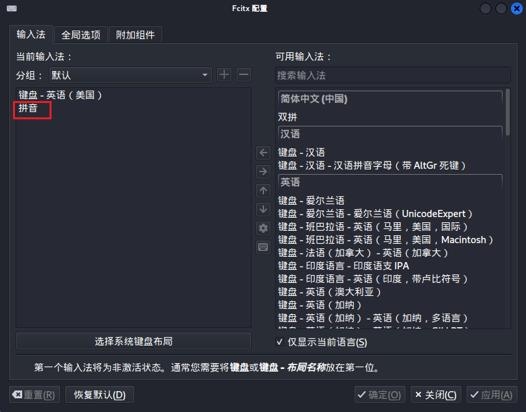Click the add group plus icon
Viewport: 526px width, 412px height.
[x=224, y=74]
